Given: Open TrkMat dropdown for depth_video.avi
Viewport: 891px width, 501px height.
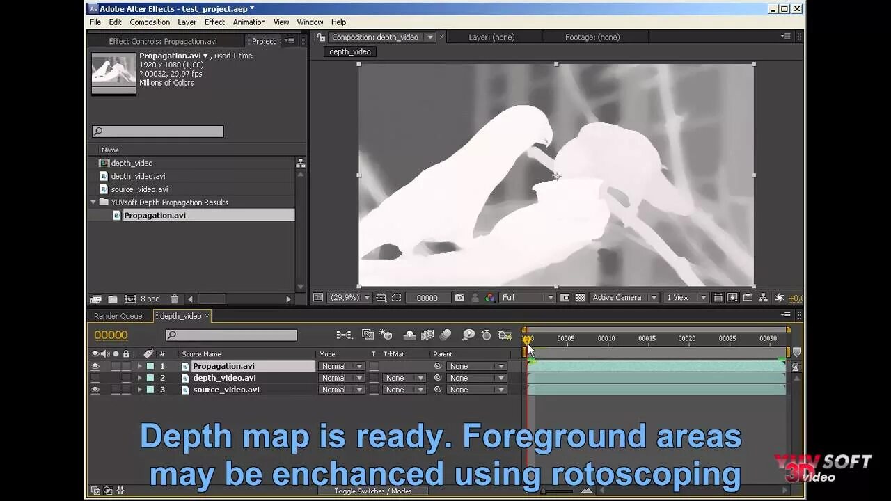Looking at the screenshot, I should tap(404, 378).
